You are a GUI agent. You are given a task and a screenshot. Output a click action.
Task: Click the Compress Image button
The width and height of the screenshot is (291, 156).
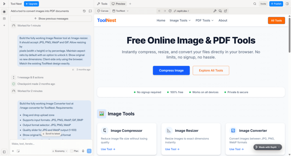tap(171, 70)
